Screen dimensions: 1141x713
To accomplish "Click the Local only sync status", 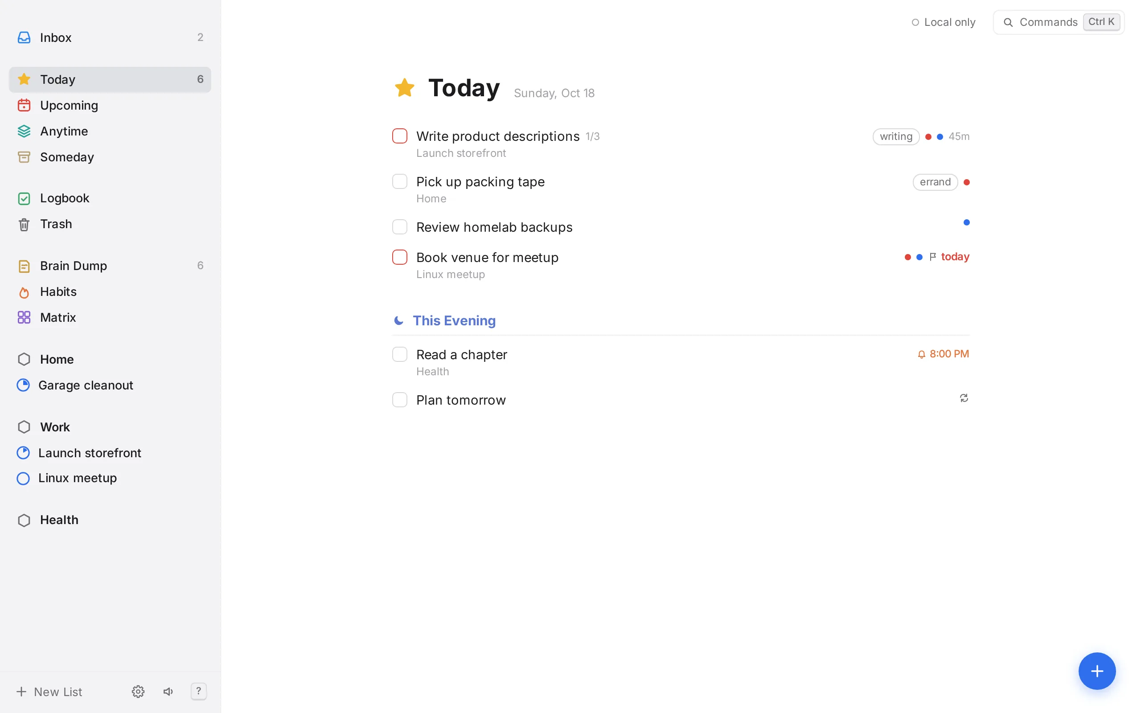I will pyautogui.click(x=943, y=22).
